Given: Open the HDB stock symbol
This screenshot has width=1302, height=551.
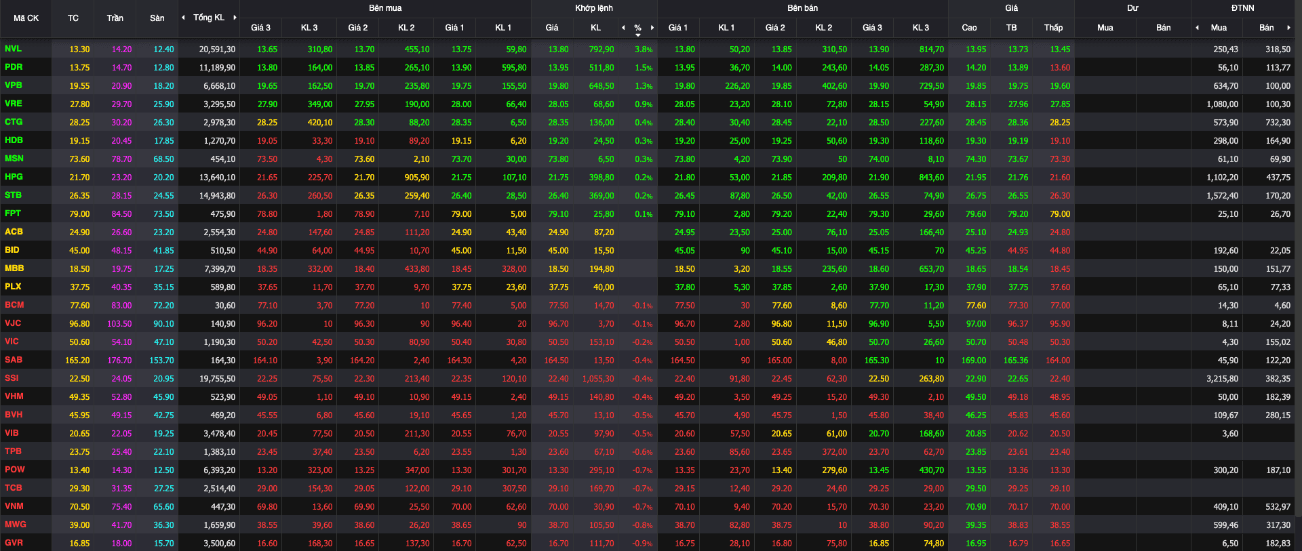Looking at the screenshot, I should tap(14, 140).
